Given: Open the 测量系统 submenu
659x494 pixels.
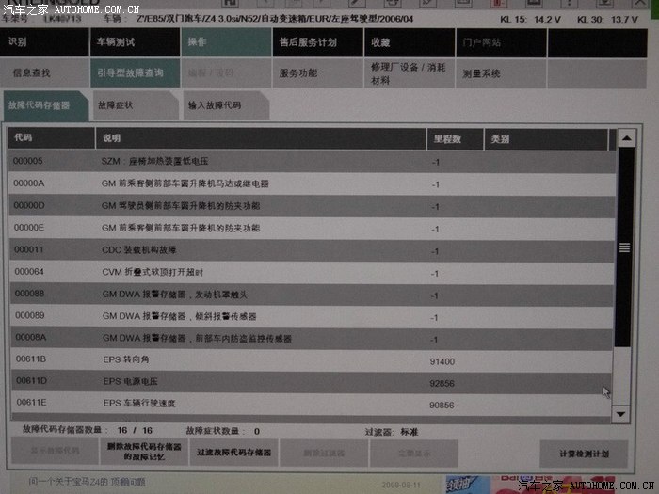Looking at the screenshot, I should (x=499, y=72).
